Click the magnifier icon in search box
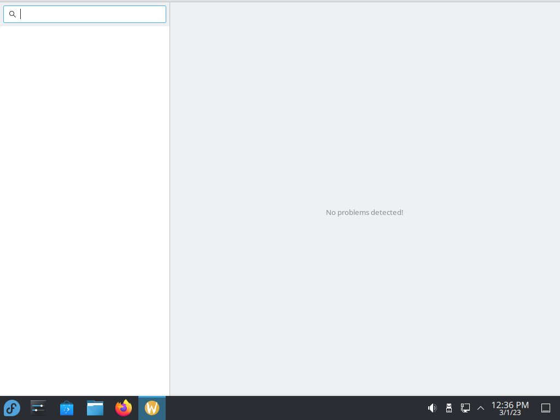Image resolution: width=560 pixels, height=420 pixels. [13, 14]
